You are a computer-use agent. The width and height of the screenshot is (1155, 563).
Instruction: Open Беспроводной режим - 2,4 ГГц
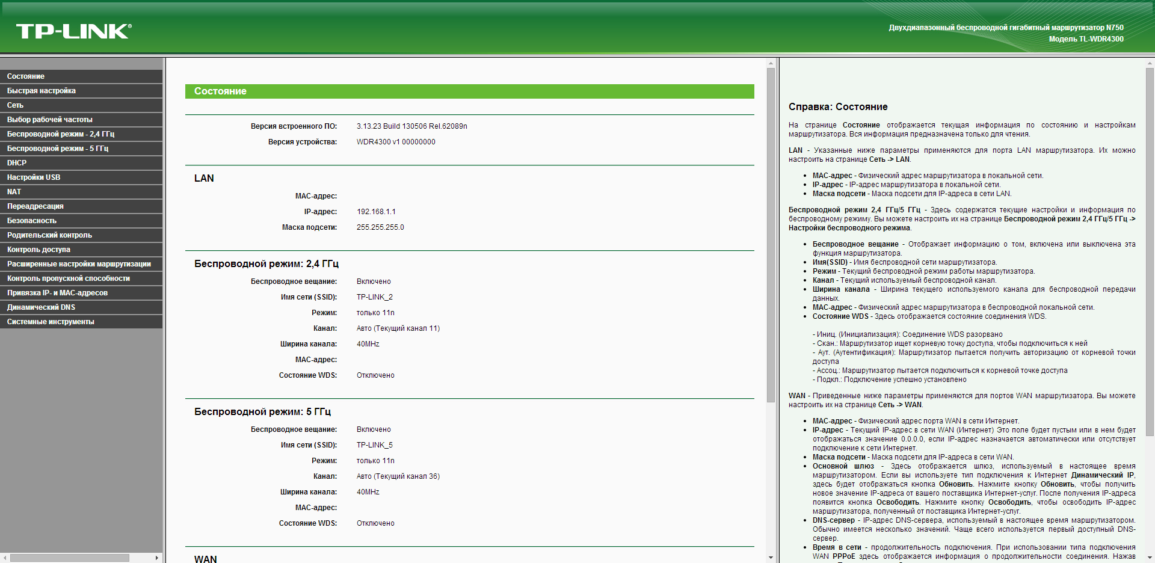coord(81,134)
